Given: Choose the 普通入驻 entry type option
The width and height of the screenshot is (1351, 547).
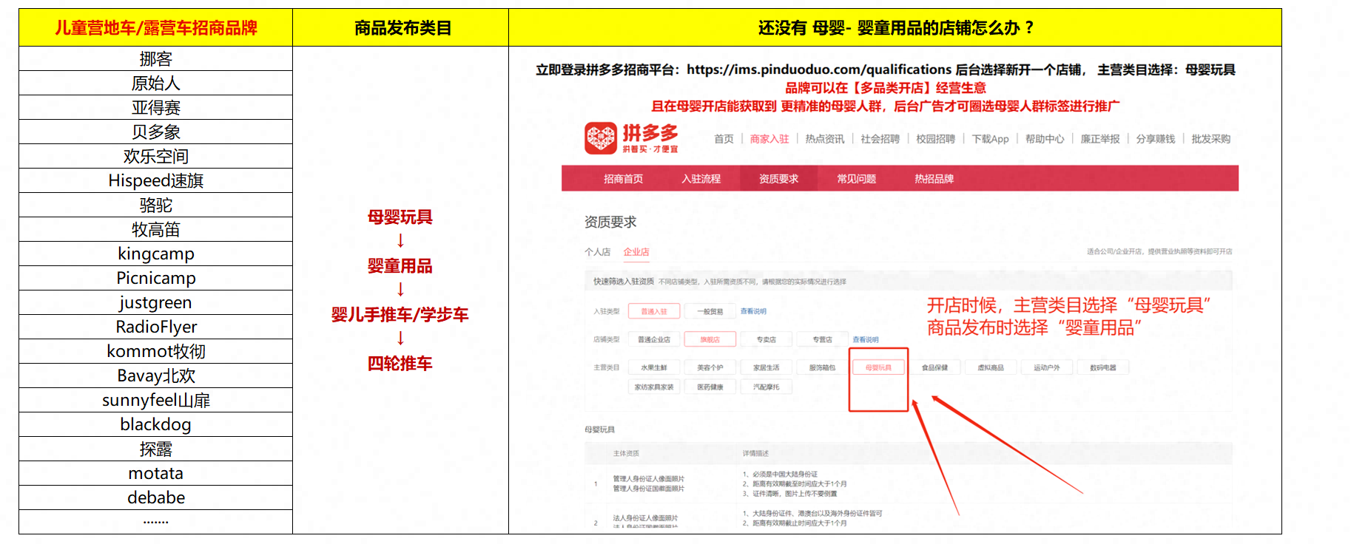Looking at the screenshot, I should point(654,311).
